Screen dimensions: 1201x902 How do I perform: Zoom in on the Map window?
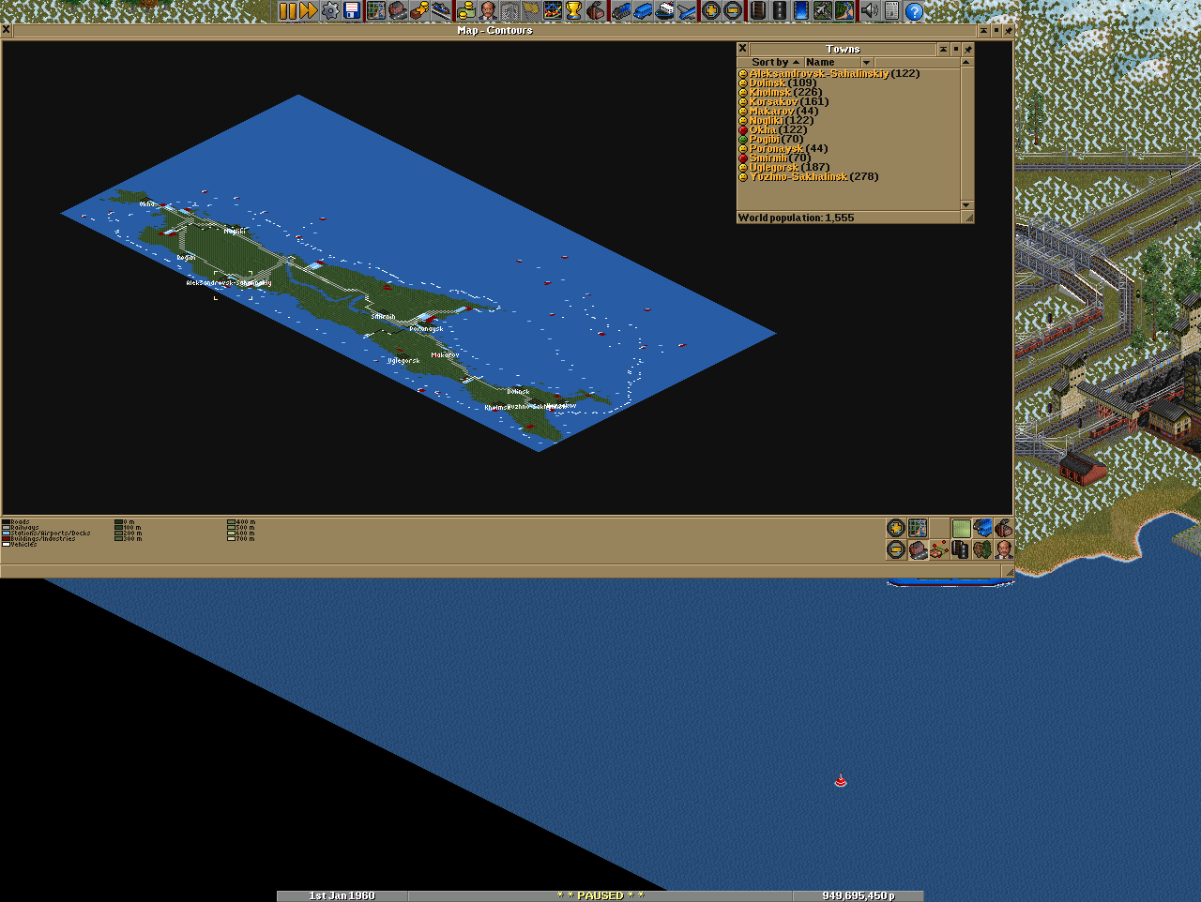(896, 528)
